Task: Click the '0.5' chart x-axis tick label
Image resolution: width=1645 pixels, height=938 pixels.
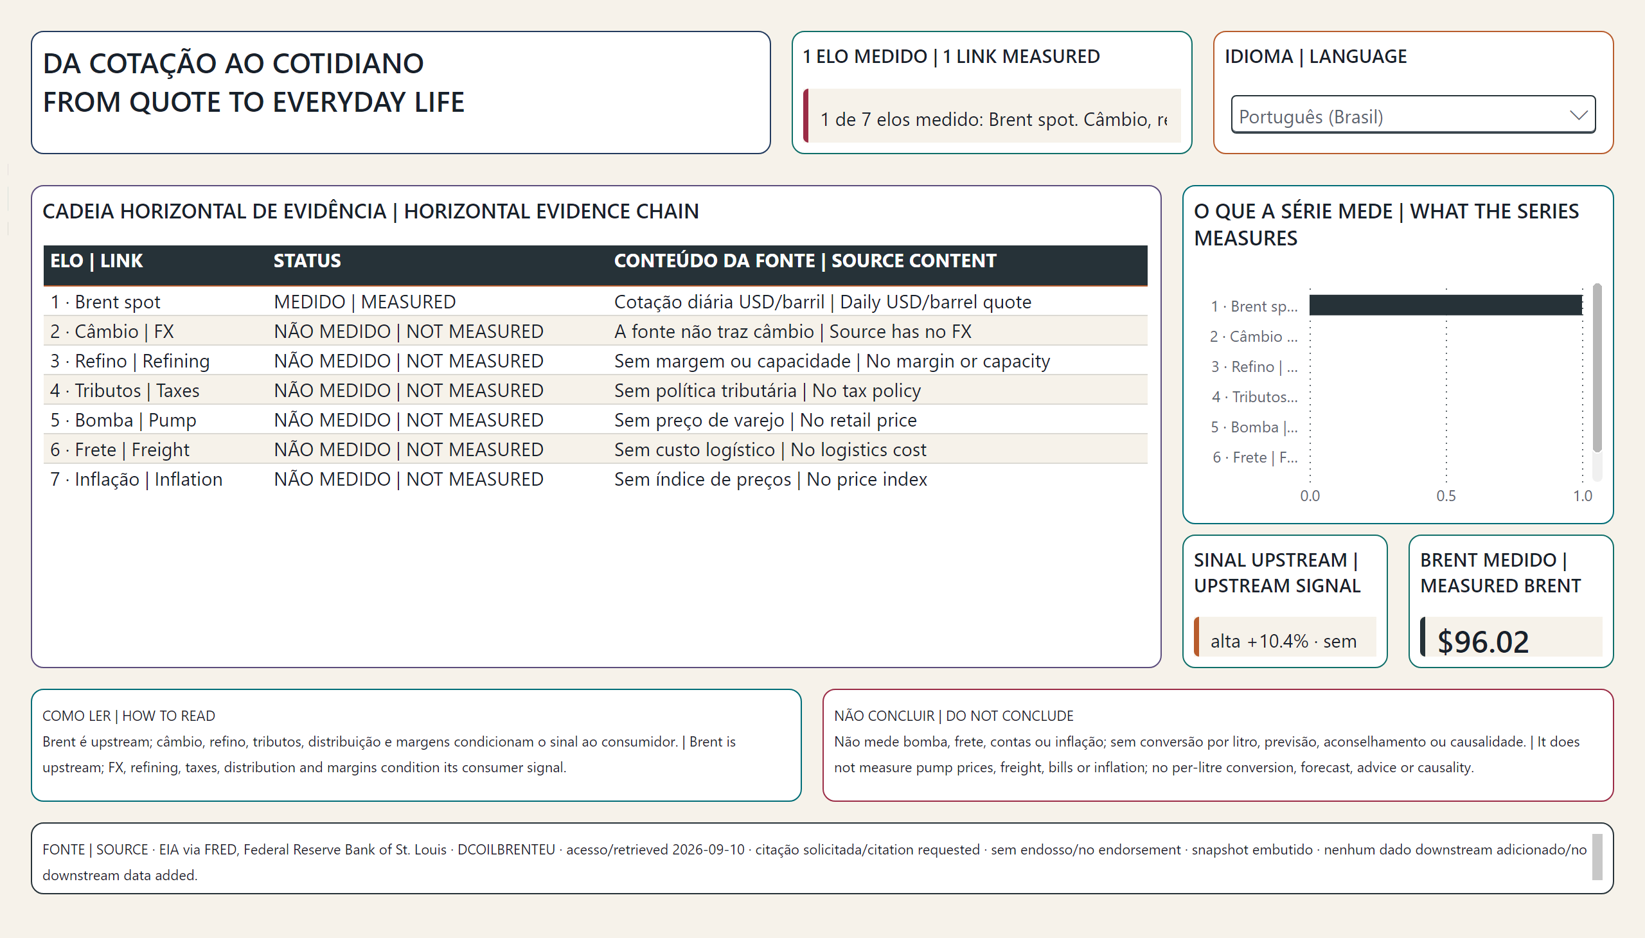Action: (1446, 495)
